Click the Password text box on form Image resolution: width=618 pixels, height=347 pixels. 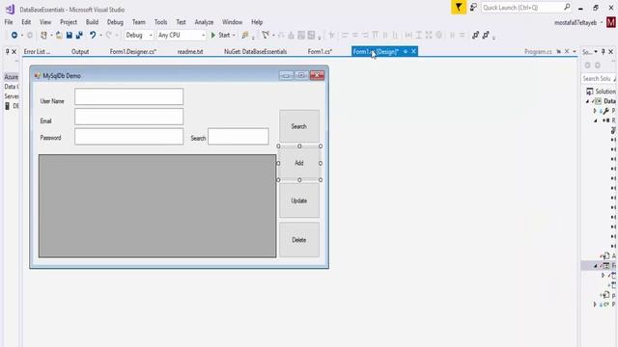tap(128, 137)
